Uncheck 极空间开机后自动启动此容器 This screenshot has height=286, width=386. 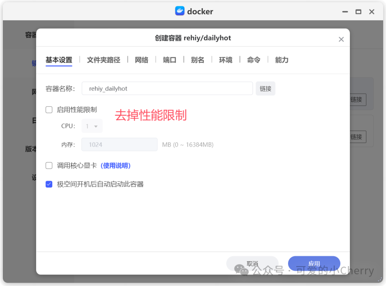pos(49,184)
